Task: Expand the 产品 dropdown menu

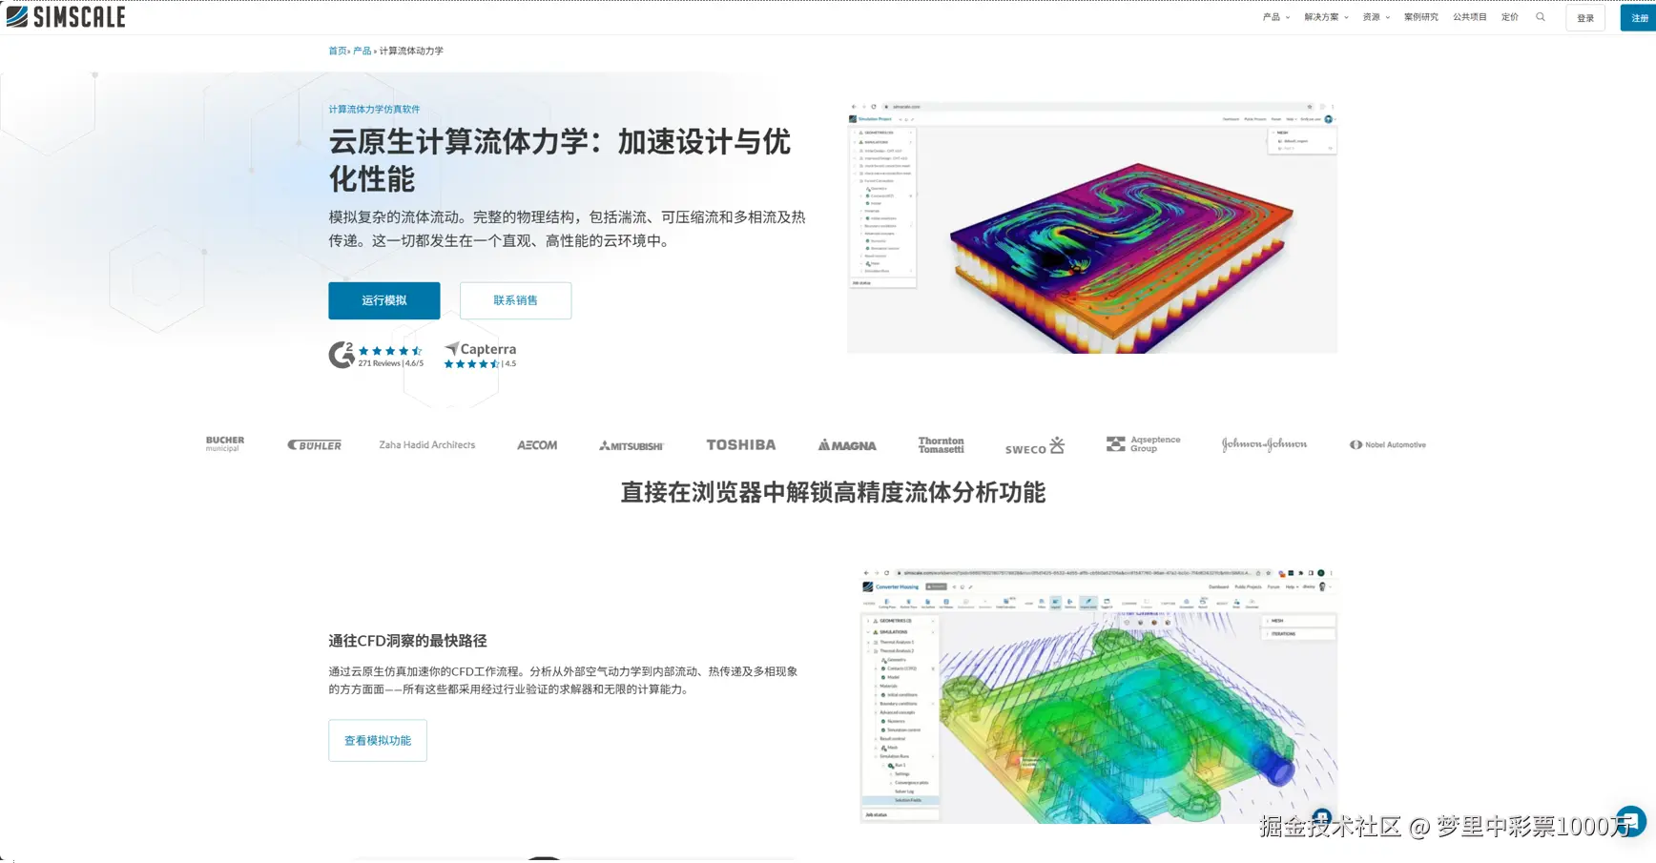Action: 1275,17
